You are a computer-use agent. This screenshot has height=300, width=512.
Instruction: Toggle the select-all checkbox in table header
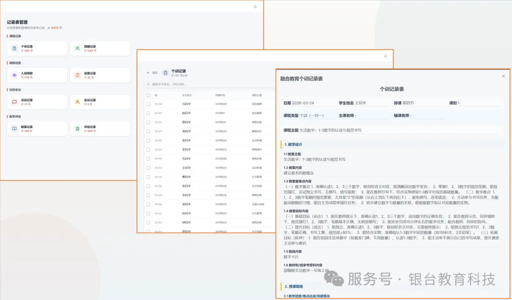(x=148, y=95)
